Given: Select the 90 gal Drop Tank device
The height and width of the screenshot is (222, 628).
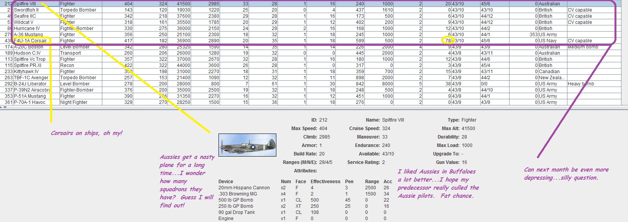Looking at the screenshot, I should tap(237, 212).
